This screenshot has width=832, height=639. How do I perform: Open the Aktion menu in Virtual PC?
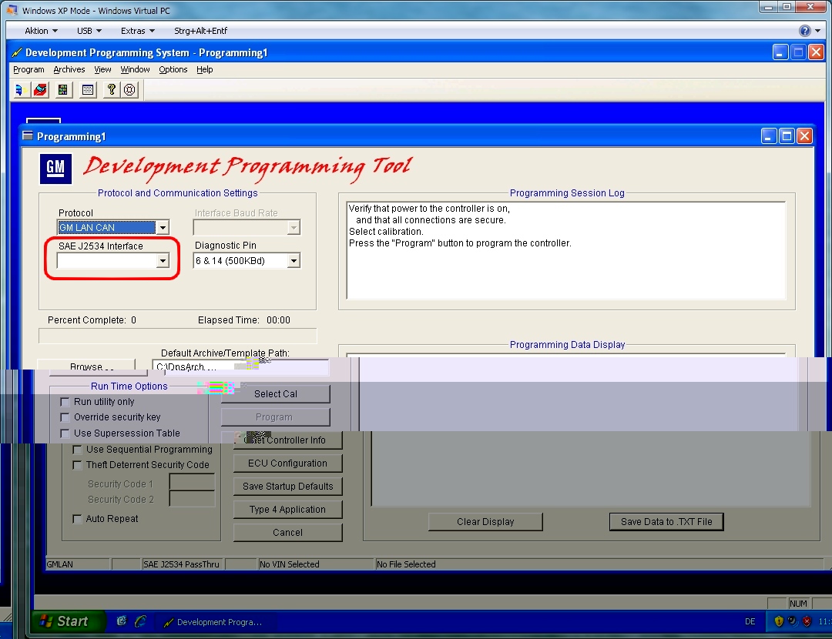(x=41, y=31)
